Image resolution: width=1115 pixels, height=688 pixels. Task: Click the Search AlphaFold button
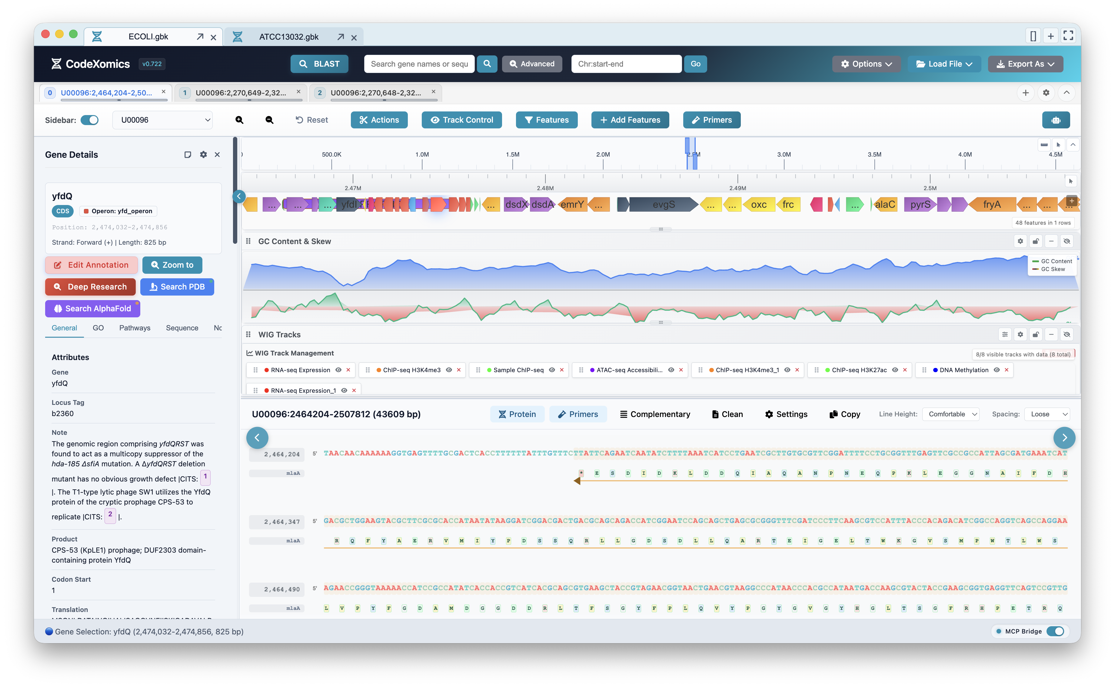click(92, 309)
